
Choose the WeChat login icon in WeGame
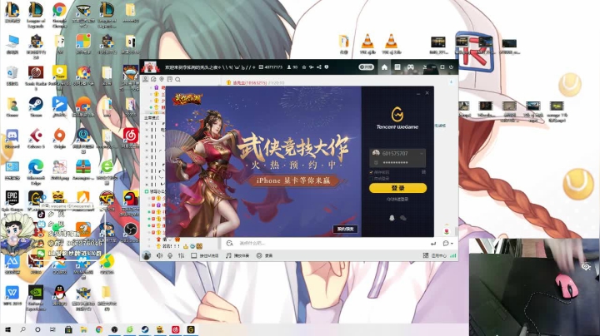(403, 218)
